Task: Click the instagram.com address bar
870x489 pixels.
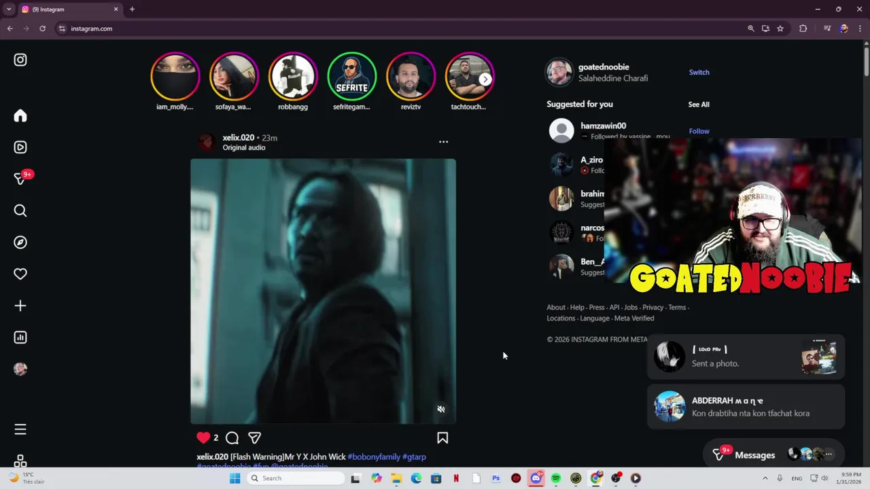Action: [401, 29]
